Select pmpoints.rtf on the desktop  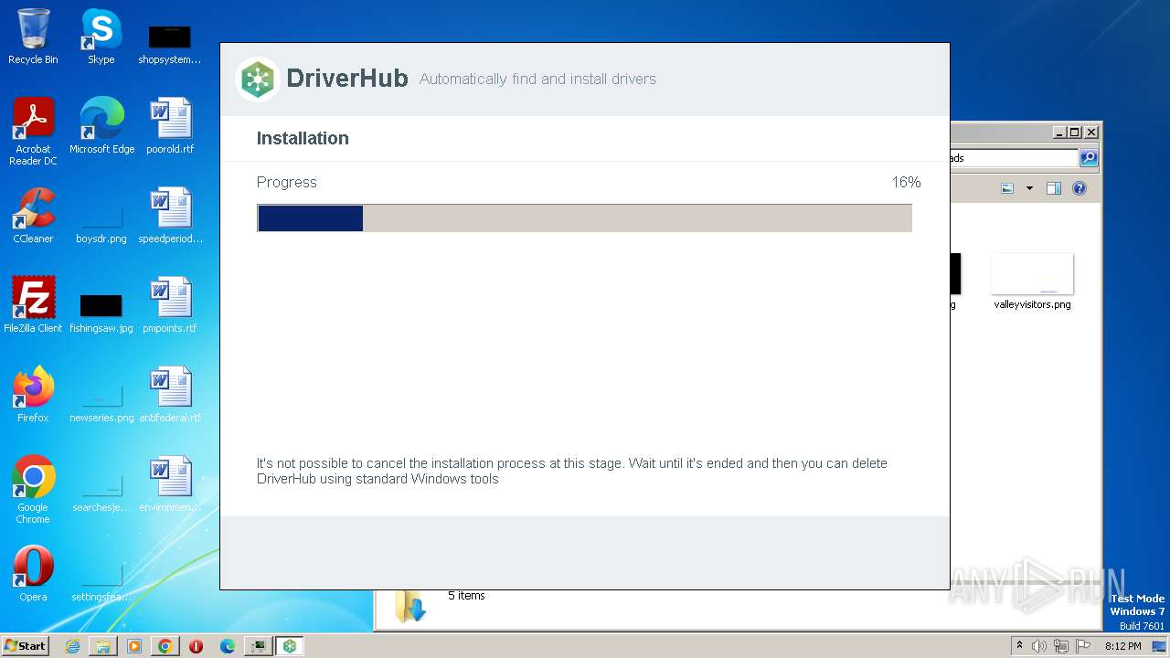coord(170,305)
